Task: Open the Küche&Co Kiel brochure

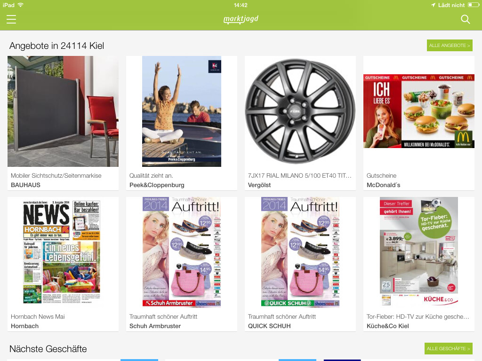Action: click(x=419, y=252)
